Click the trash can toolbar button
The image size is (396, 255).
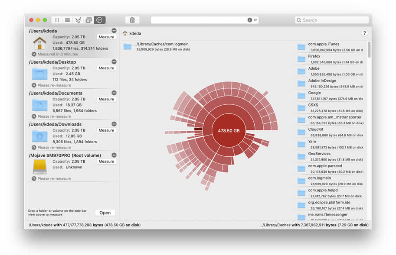(132, 20)
